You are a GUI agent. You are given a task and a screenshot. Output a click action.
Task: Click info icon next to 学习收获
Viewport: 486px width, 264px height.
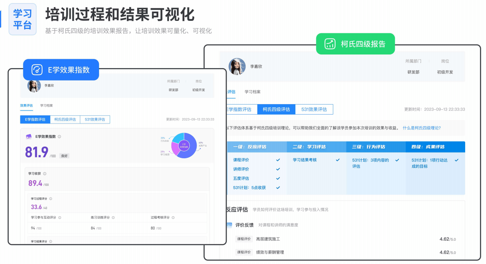coord(45,173)
